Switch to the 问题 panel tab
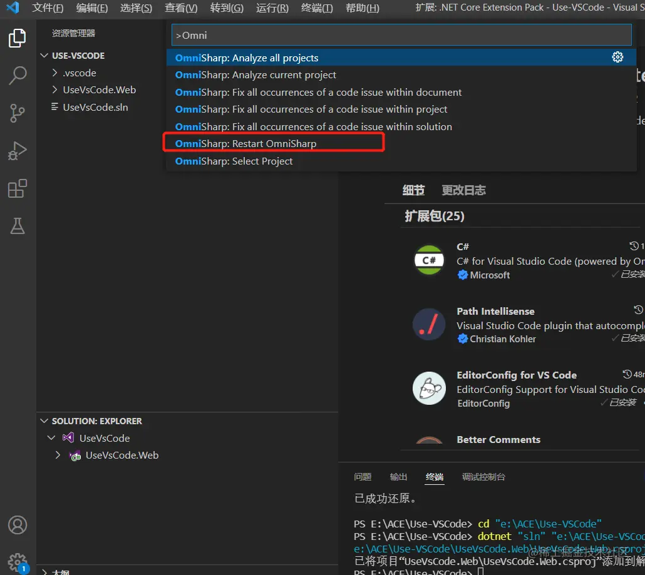Screen dimensions: 645x575 pyautogui.click(x=363, y=477)
